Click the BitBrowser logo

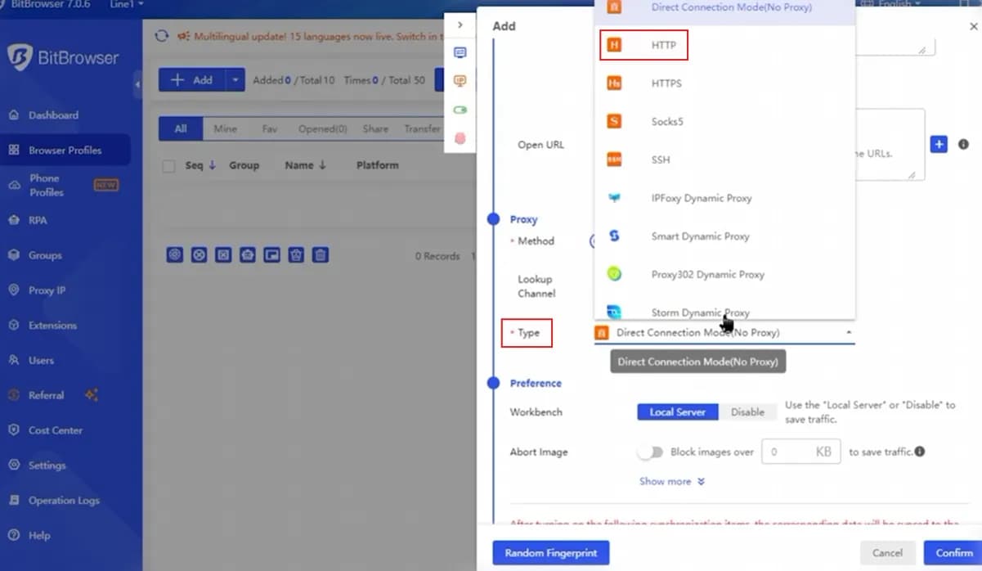pyautogui.click(x=63, y=57)
